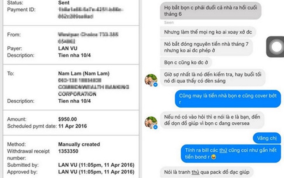Screen dimensions: 284x178
Task: Tap laughing emoji in 'tiền bond r' message
Action: pyautogui.click(x=213, y=157)
